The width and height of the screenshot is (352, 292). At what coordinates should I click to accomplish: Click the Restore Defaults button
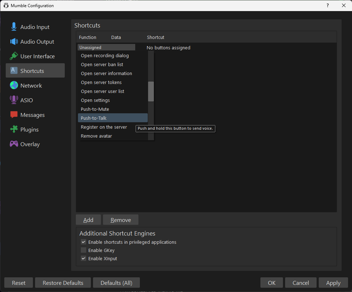coord(63,283)
